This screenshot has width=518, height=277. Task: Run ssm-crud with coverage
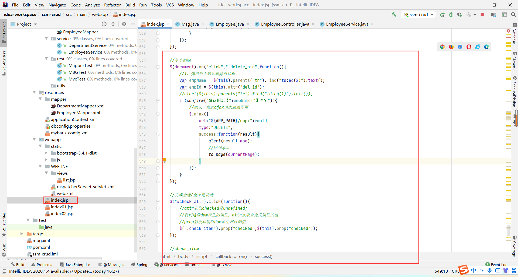[459, 15]
